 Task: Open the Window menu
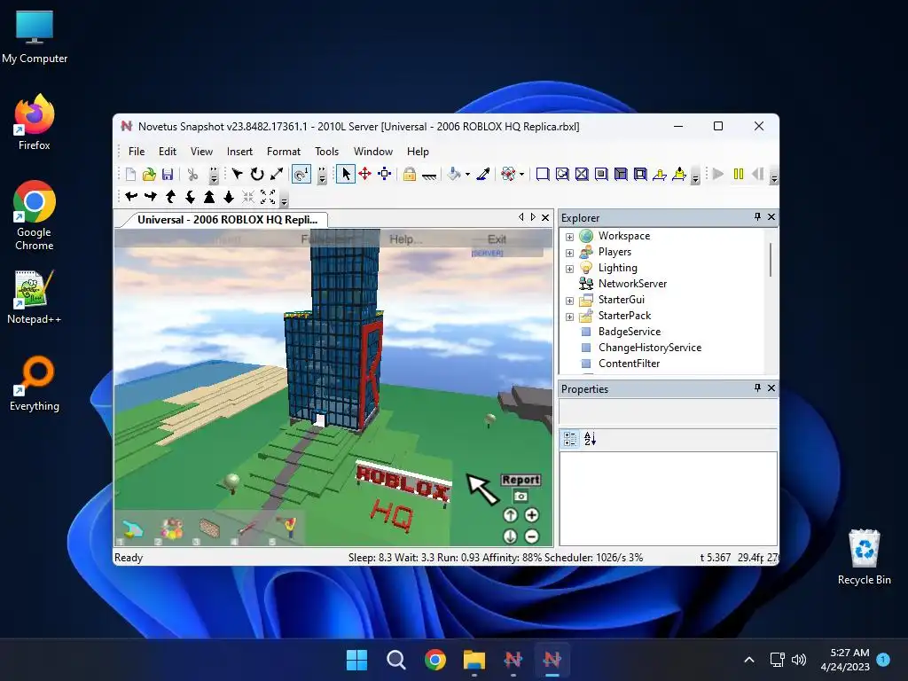click(373, 151)
